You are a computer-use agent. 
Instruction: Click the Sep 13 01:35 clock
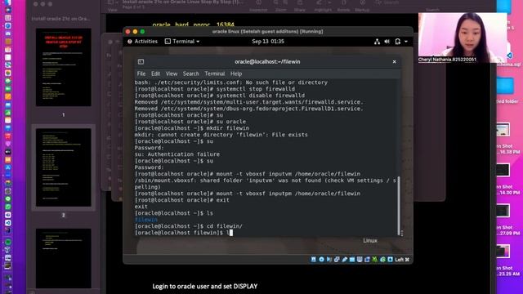tap(268, 42)
